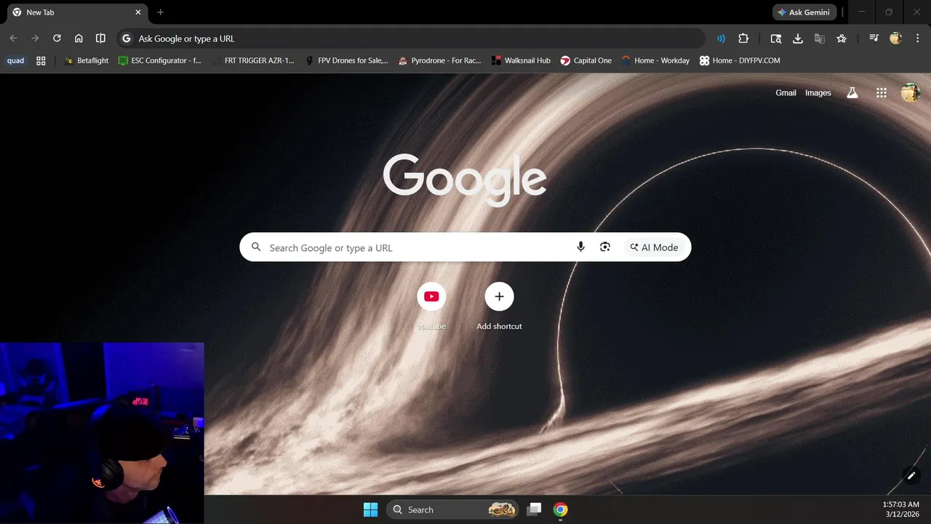Open the taskbar clock and date
Image resolution: width=931 pixels, height=524 pixels.
[x=902, y=509]
